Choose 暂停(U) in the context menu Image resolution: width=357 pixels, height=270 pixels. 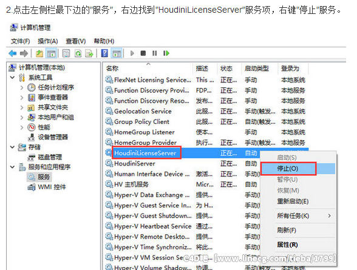(x=287, y=180)
